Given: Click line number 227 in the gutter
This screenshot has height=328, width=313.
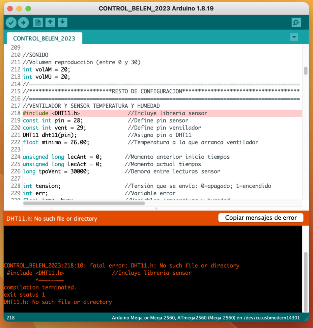Looking at the screenshot, I should (x=16, y=178).
